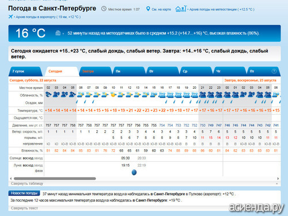
Task: Switch to the Завтра tab
Action: 95,71
